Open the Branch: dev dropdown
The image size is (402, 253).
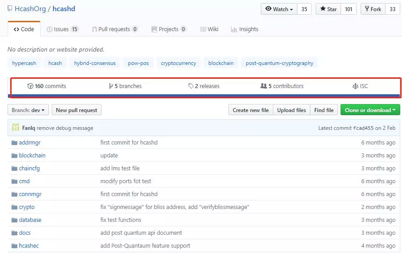tap(28, 110)
